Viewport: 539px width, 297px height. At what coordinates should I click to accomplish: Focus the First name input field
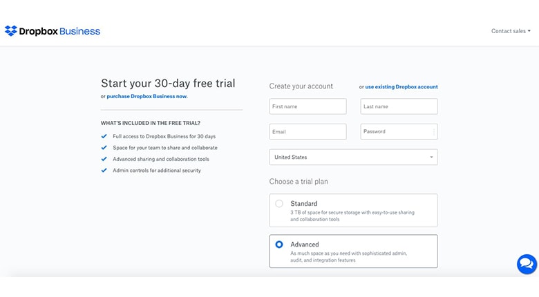[x=308, y=106]
